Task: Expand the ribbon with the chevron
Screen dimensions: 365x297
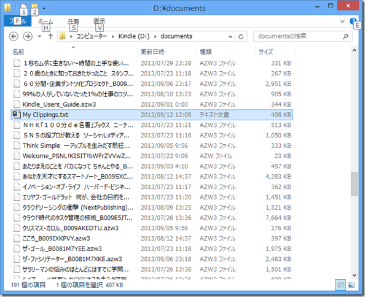Action: (x=342, y=21)
